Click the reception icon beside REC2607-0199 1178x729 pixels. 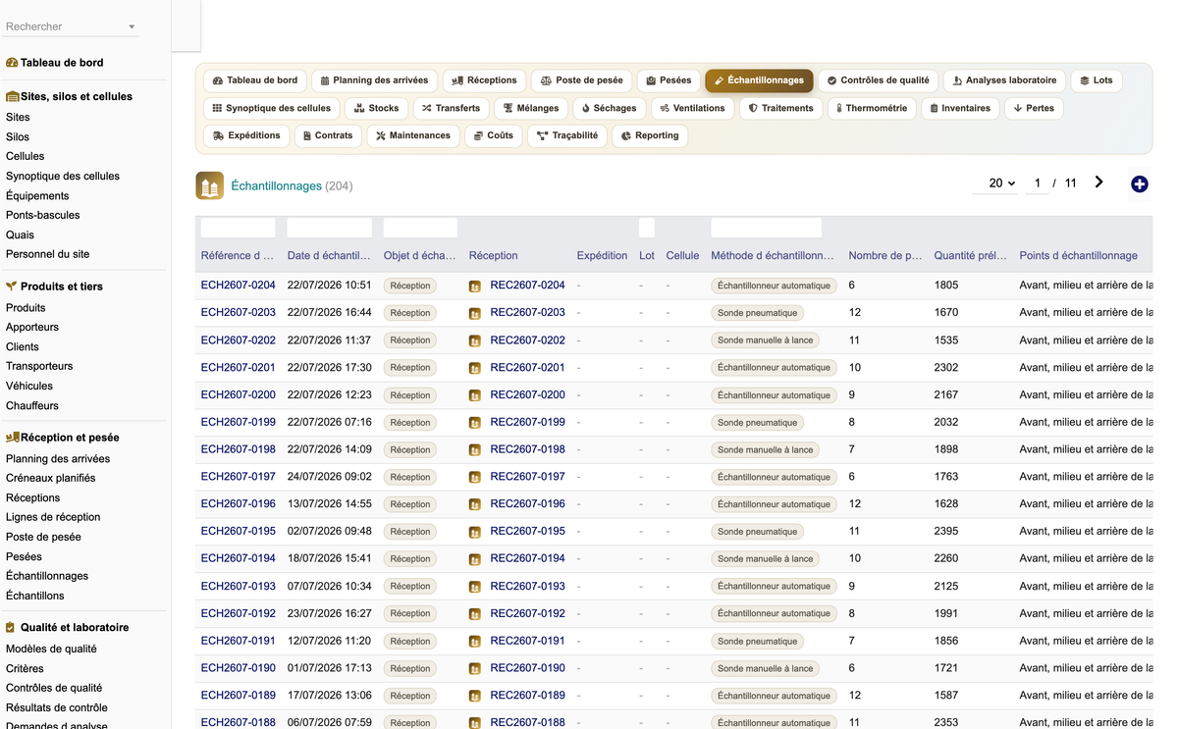(x=475, y=423)
